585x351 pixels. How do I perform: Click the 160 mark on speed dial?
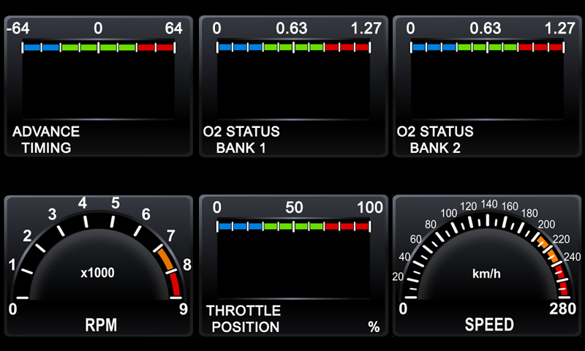tap(510, 206)
